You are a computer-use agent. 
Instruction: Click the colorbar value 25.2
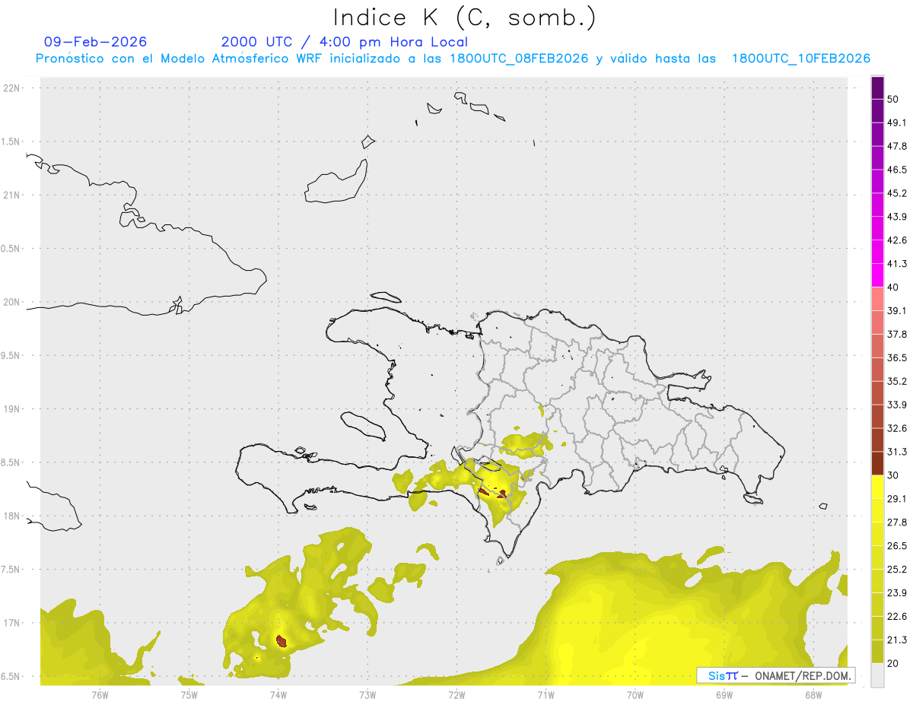click(897, 570)
